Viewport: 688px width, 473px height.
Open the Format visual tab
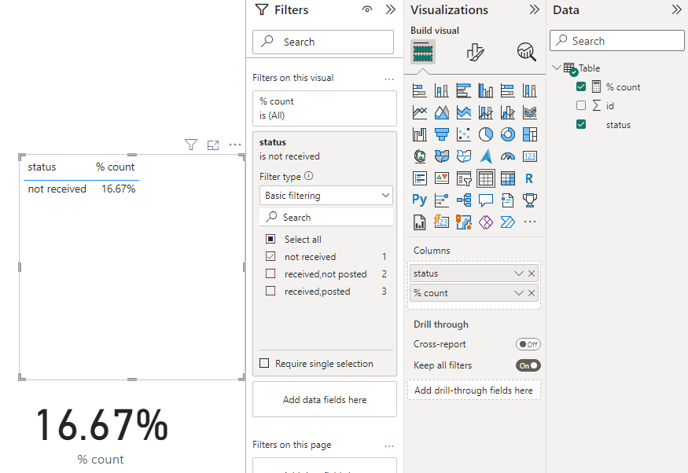pos(475,52)
